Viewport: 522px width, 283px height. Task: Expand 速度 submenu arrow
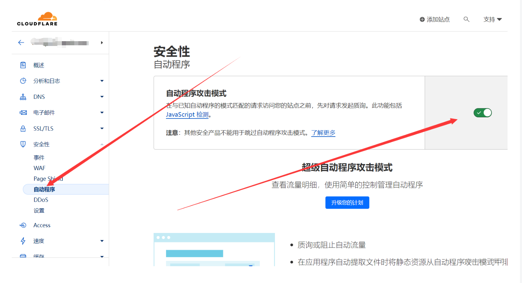[102, 241]
